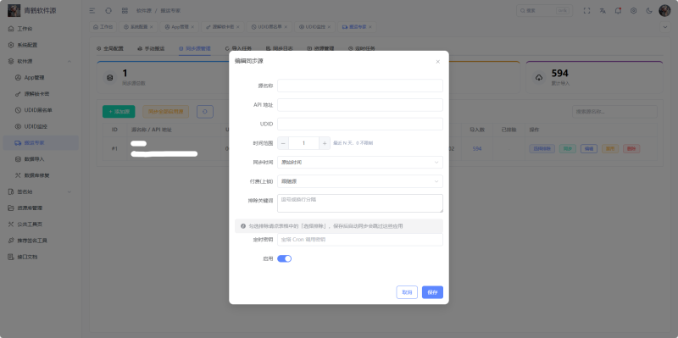Click the 青鹤软件源 logo image
Screen dimensions: 678x338
14,10
